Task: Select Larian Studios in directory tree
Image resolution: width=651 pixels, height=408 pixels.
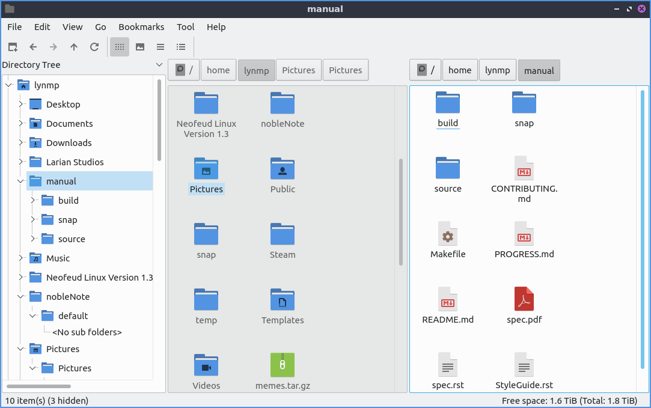Action: click(x=75, y=162)
